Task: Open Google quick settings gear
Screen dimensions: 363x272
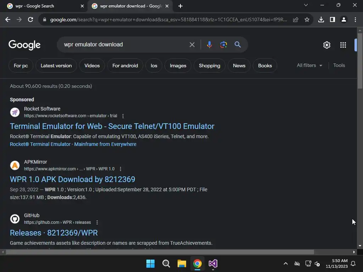Action: [x=326, y=45]
